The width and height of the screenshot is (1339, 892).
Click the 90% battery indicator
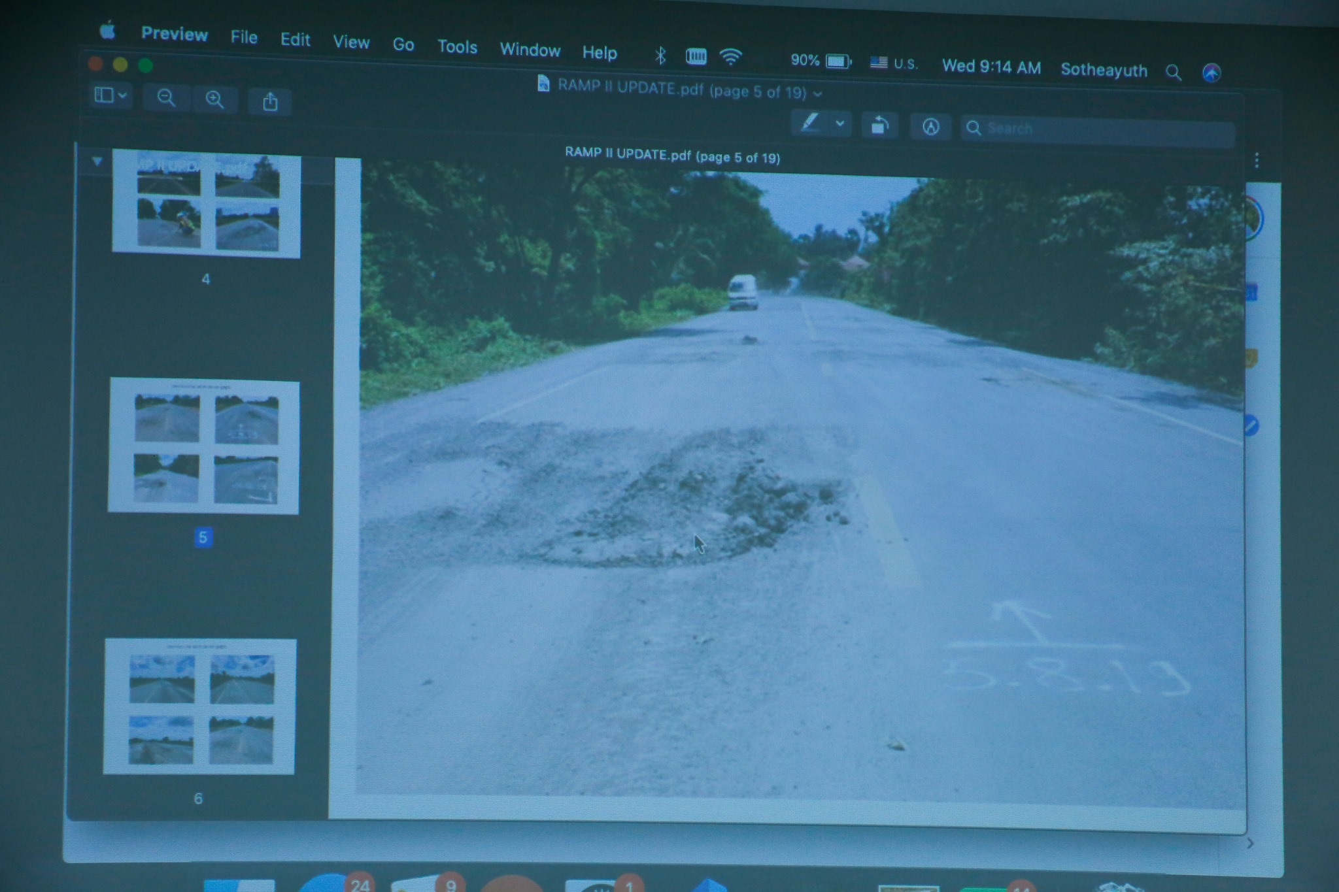click(821, 61)
